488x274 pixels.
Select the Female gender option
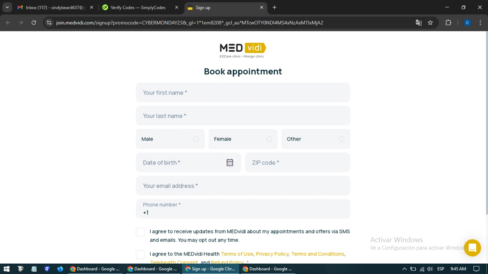243,139
